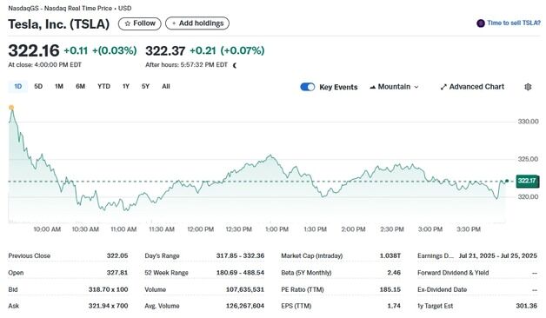The image size is (546, 318).
Task: Click the Ex-Dividend Date label
Action: 443,289
